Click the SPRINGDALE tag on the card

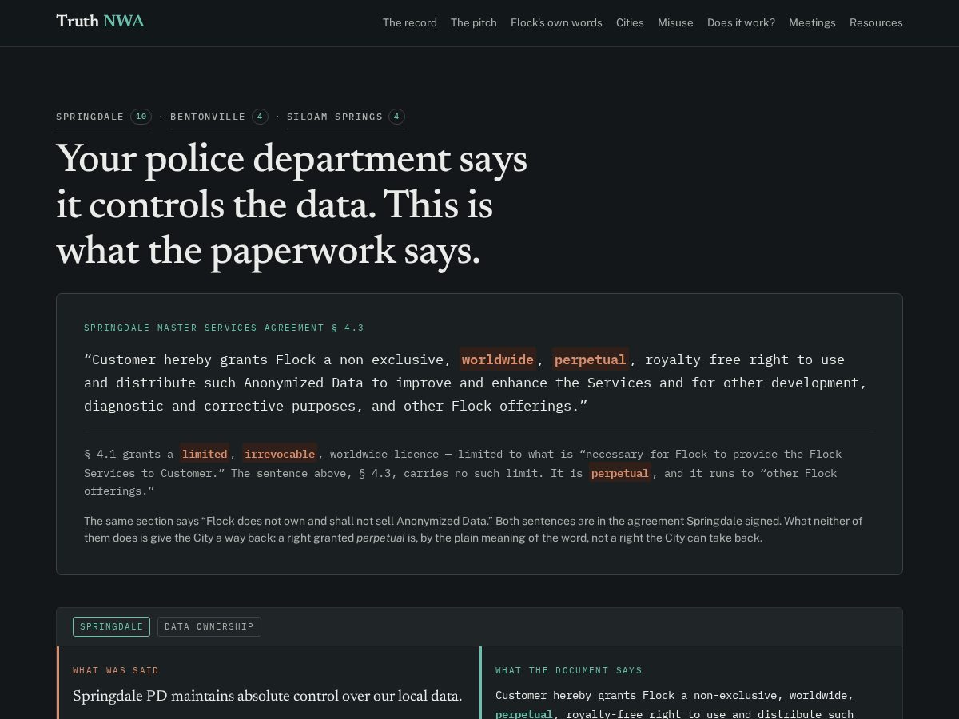[111, 626]
